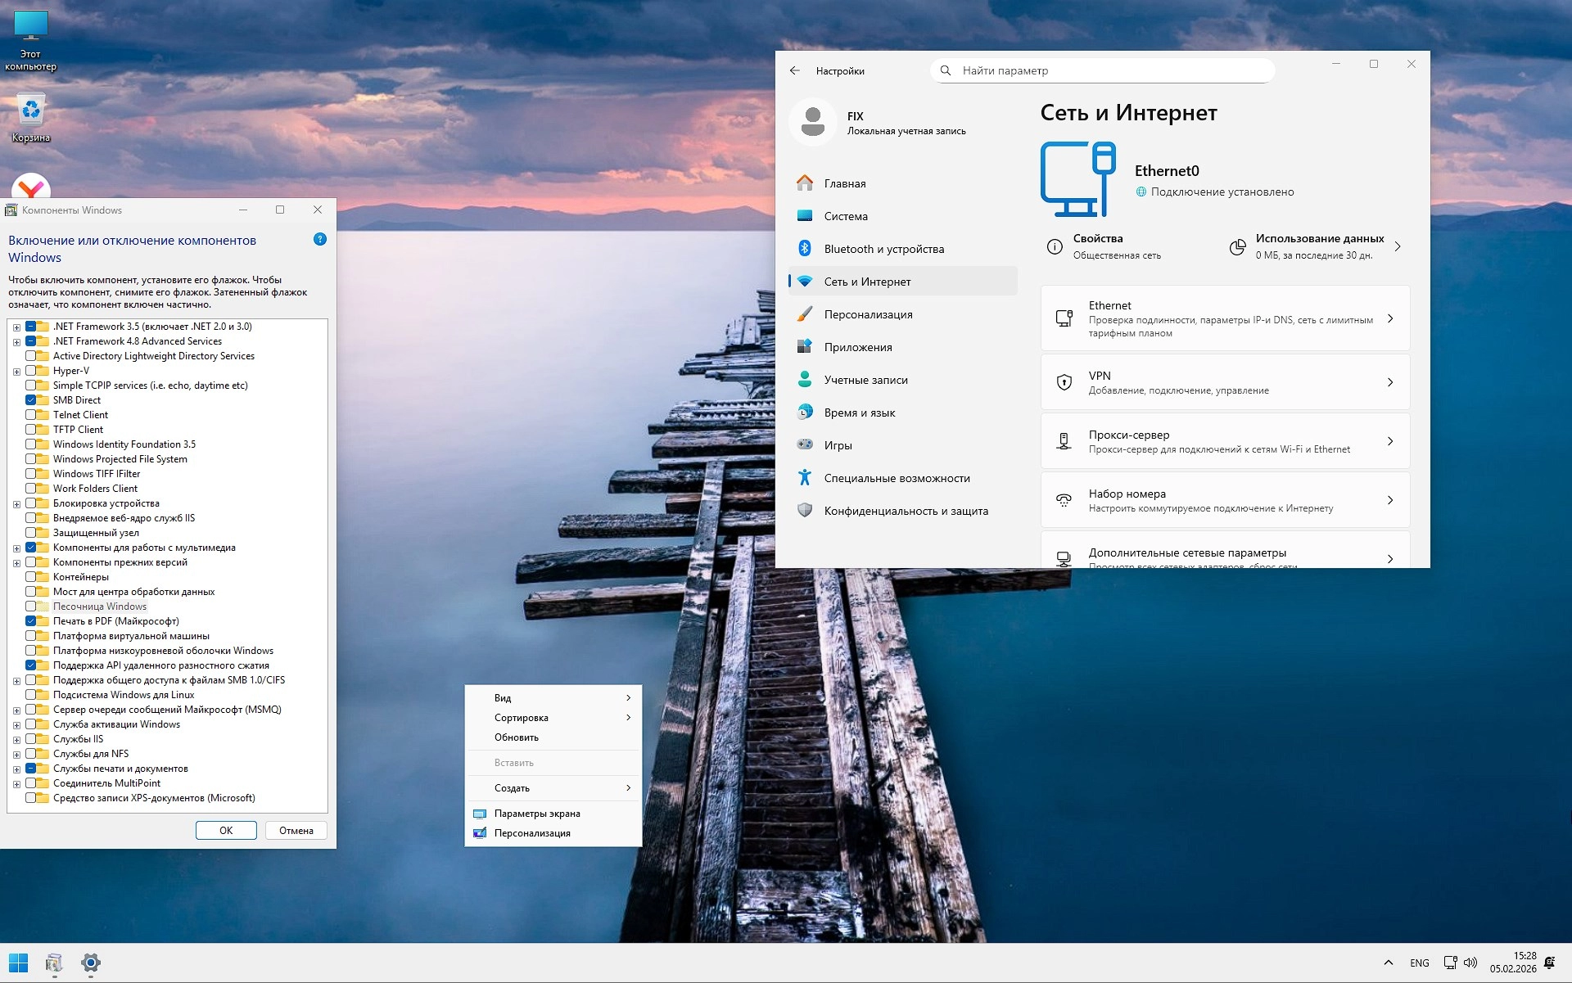
Task: Click the back arrow in Настройки window
Action: (x=794, y=71)
